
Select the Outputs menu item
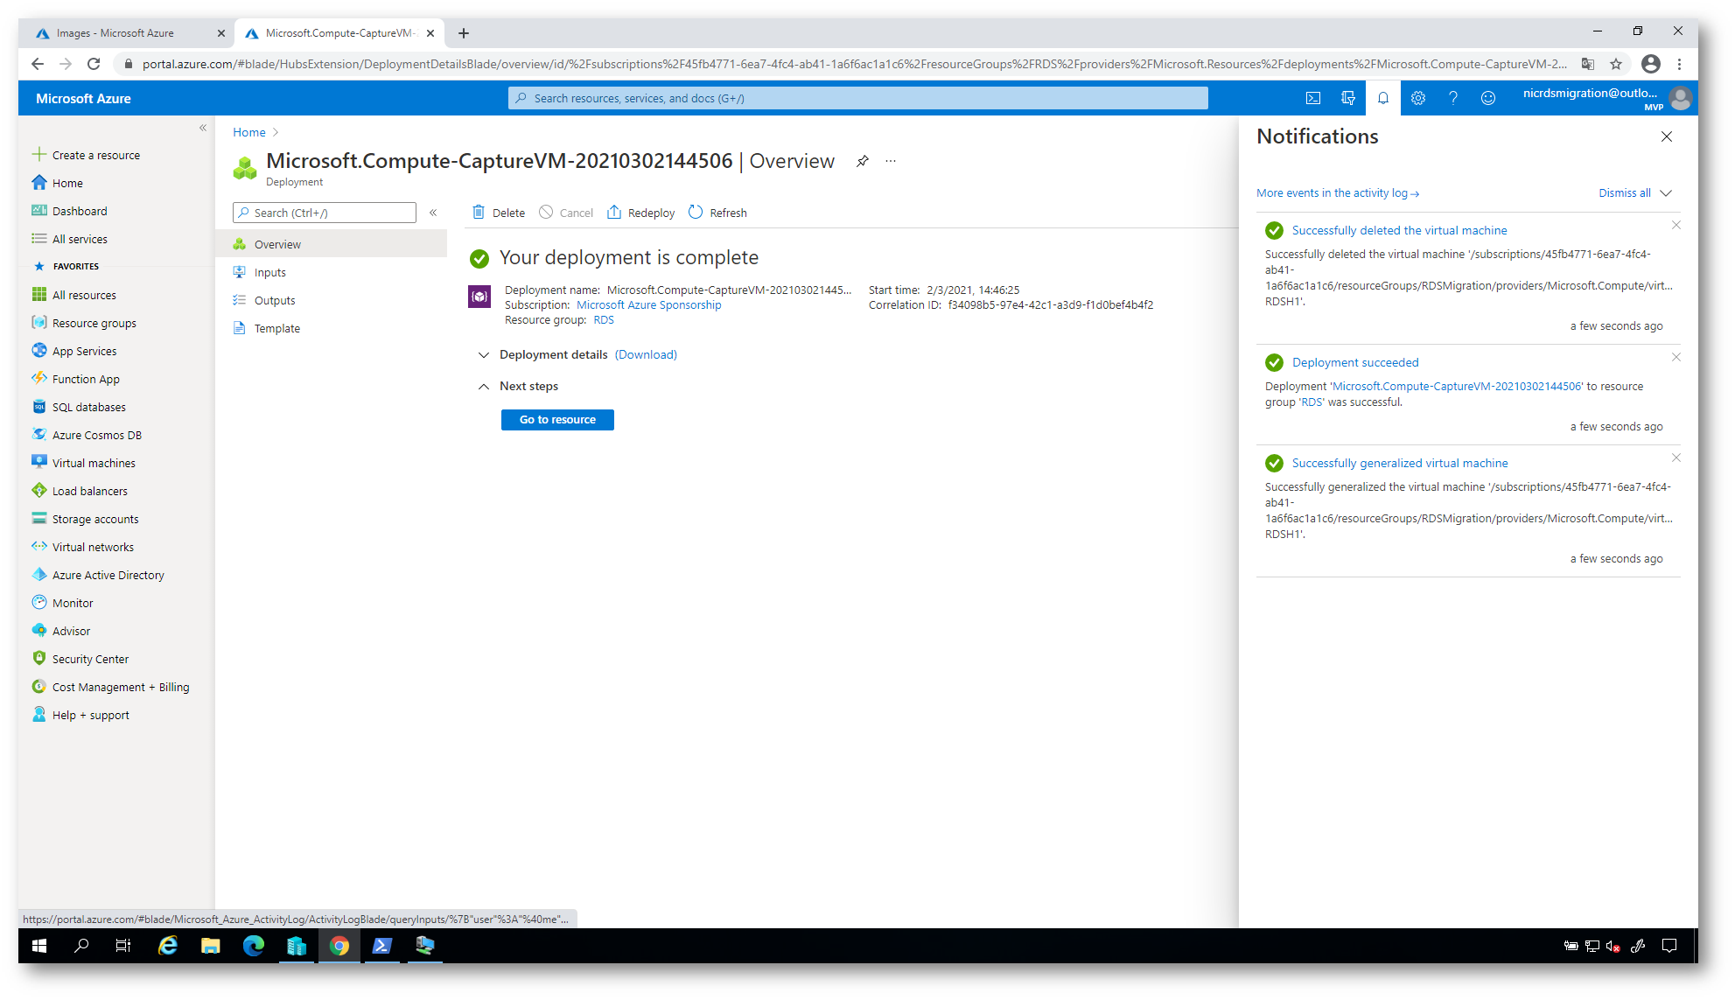point(332,300)
